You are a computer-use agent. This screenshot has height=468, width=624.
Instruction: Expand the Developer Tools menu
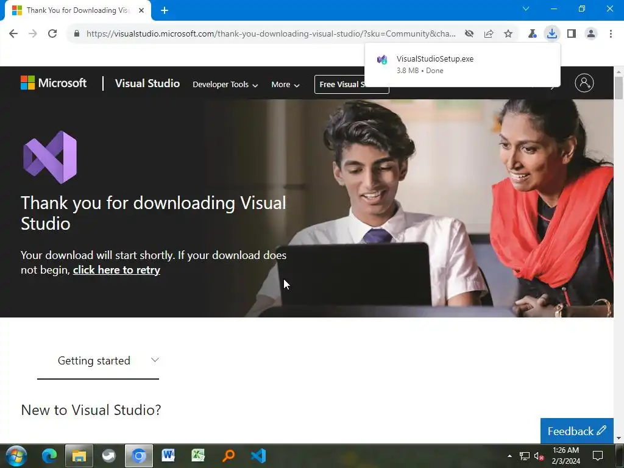[x=225, y=84]
